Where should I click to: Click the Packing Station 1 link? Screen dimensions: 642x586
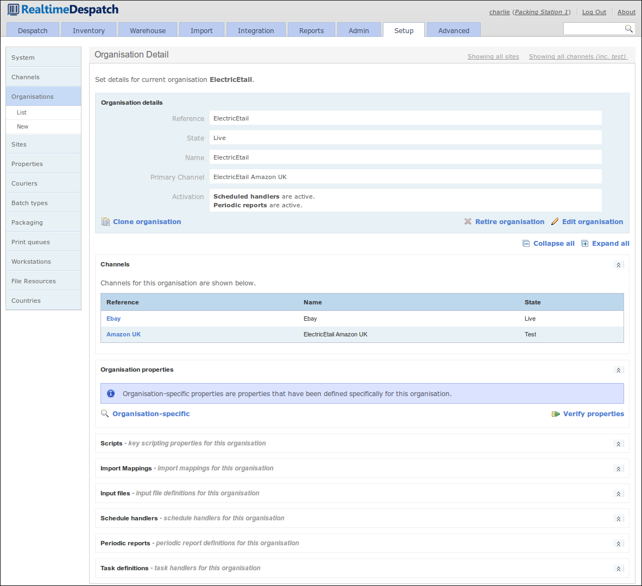tap(542, 12)
